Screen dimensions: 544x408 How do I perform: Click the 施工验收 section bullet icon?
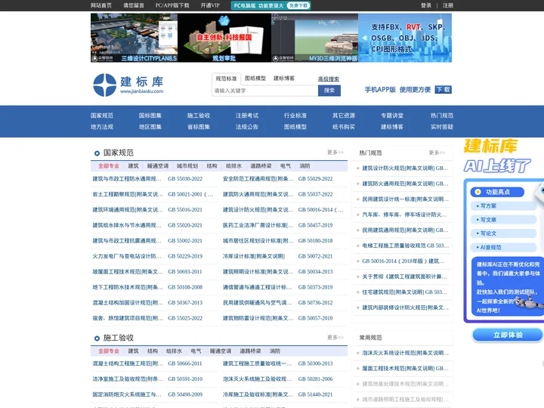click(x=97, y=338)
